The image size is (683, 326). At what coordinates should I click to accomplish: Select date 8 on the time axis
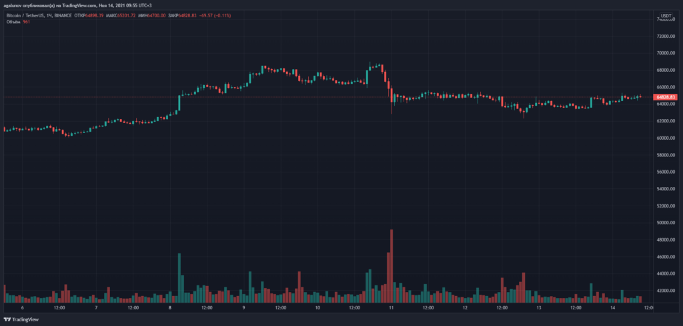(170, 308)
